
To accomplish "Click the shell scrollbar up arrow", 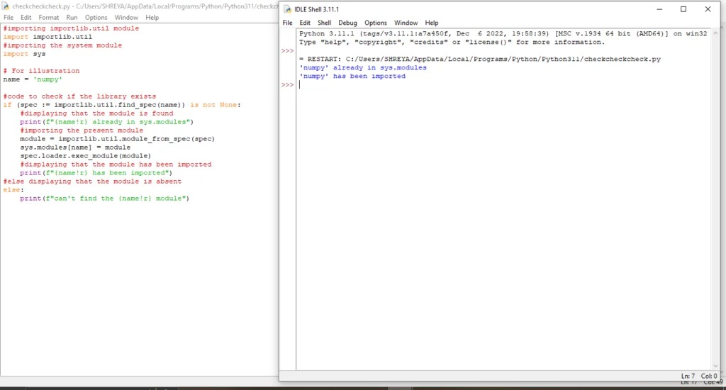I will [x=716, y=33].
